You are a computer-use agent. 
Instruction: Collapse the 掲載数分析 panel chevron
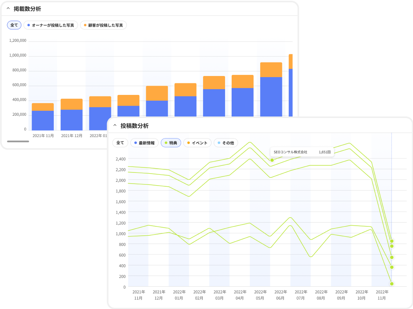pyautogui.click(x=8, y=8)
